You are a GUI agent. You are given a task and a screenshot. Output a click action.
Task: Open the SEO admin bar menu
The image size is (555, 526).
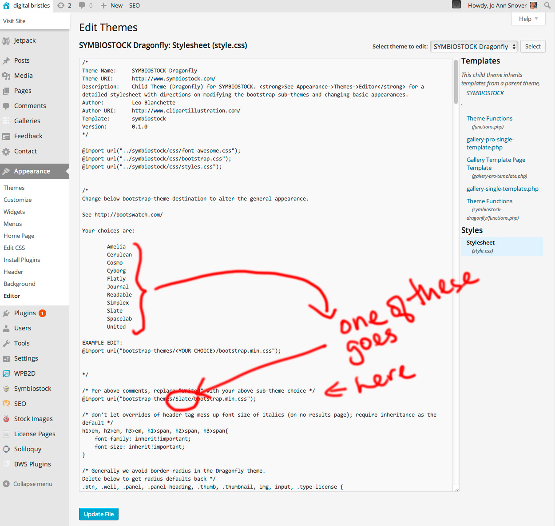point(135,6)
